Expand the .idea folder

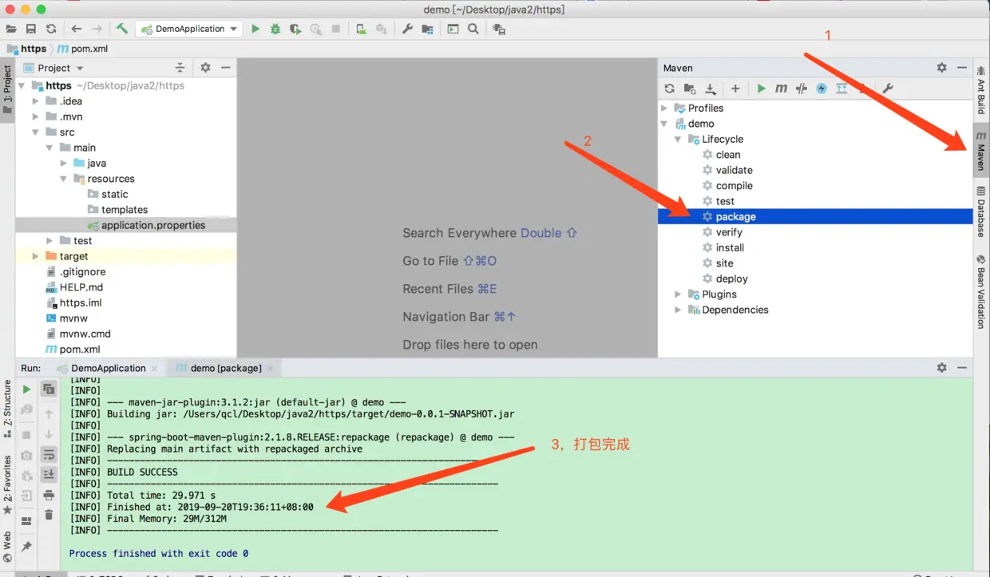(x=35, y=101)
